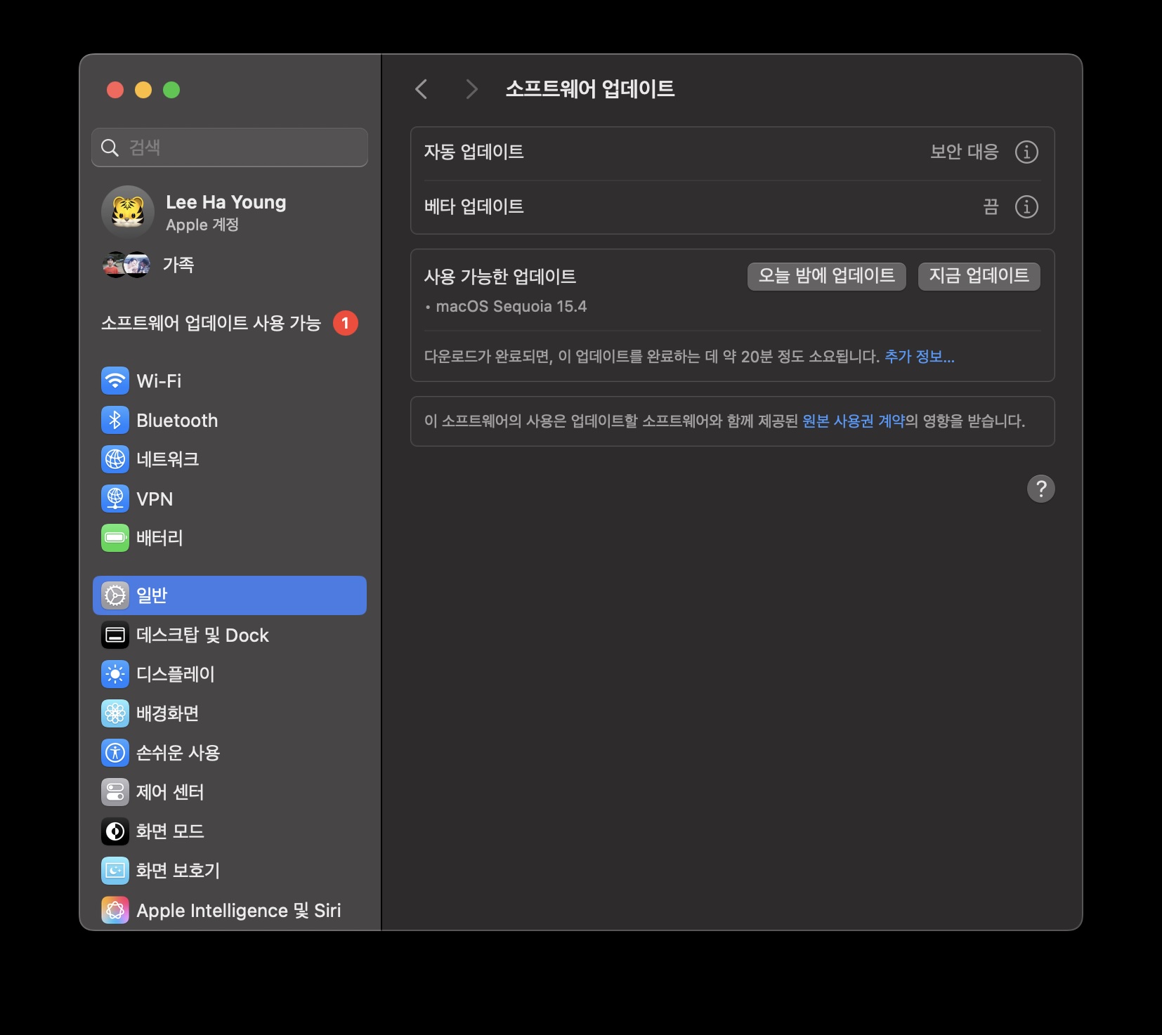Viewport: 1162px width, 1035px height.
Task: Click the 보안 대응 value text
Action: pyautogui.click(x=965, y=152)
